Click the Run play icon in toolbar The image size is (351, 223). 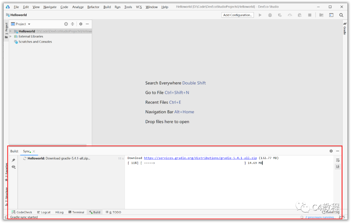[x=260, y=15]
